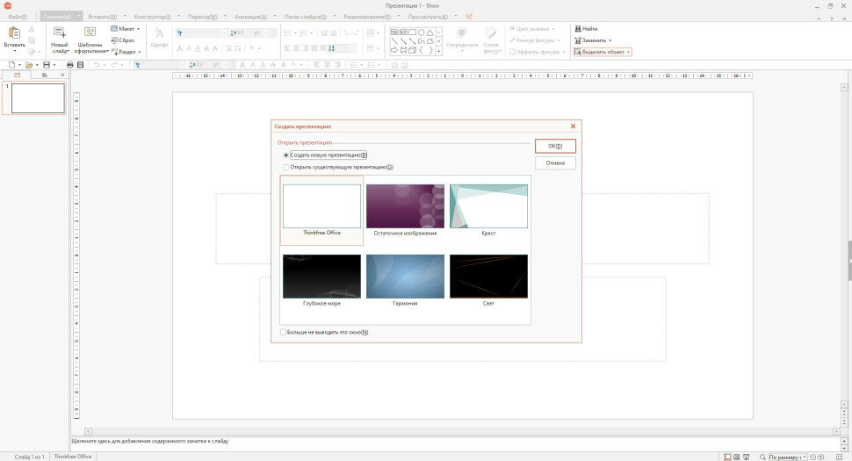Select the right arrow shape in gallery
Screen dimensions: 852x461
394,50
